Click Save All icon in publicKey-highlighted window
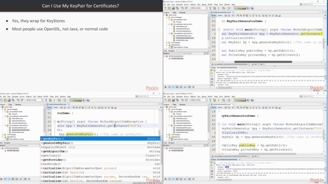Image resolution: width=328 pixels, height=184 pixels. [x=177, y=100]
